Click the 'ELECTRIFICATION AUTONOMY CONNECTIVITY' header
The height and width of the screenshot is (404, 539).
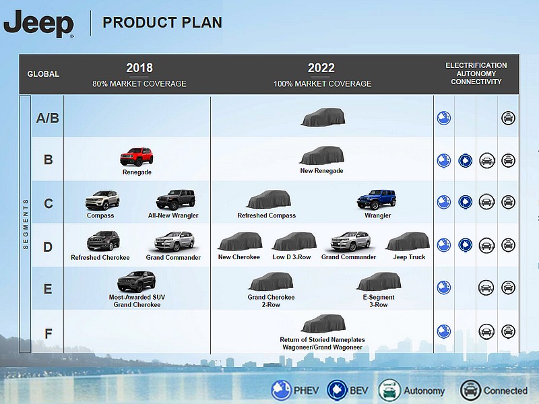(476, 73)
